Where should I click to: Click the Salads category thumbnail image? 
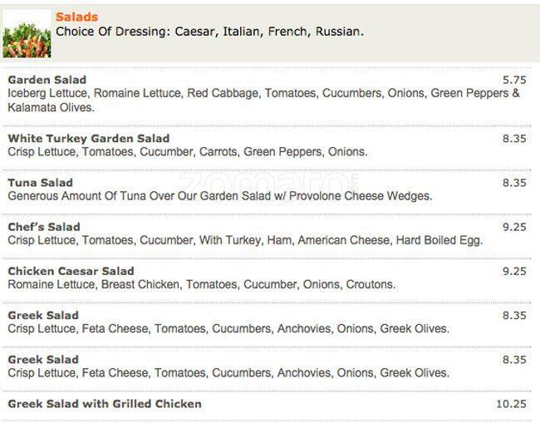click(27, 34)
